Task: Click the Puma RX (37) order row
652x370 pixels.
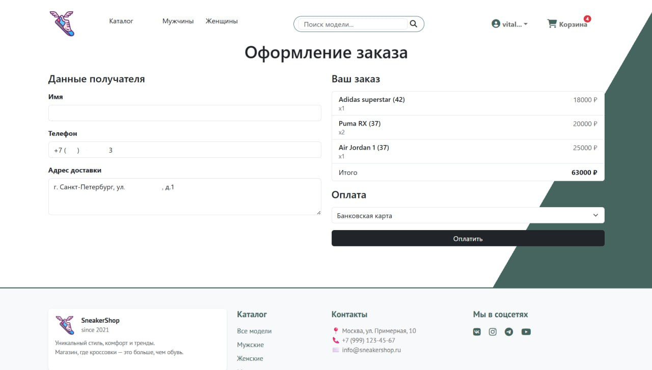Action: click(468, 127)
